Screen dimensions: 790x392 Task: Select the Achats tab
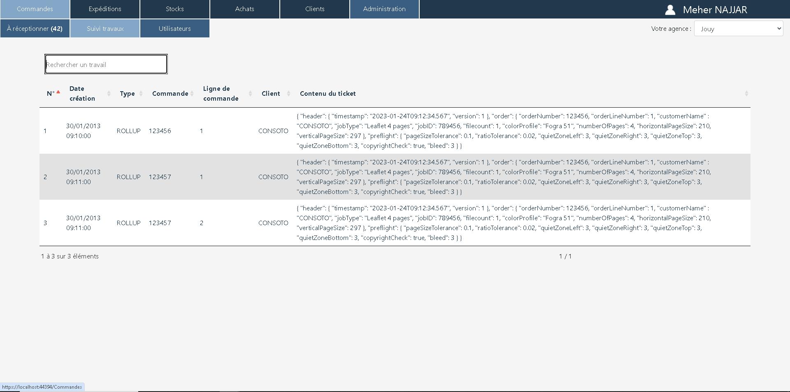pyautogui.click(x=245, y=9)
